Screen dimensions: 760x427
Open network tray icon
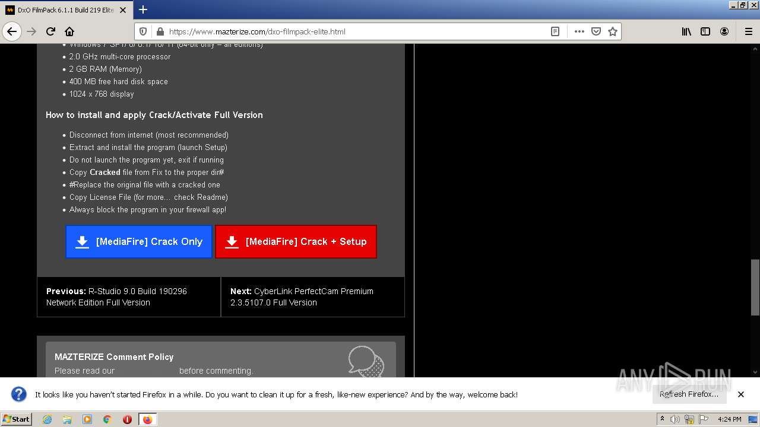689,419
